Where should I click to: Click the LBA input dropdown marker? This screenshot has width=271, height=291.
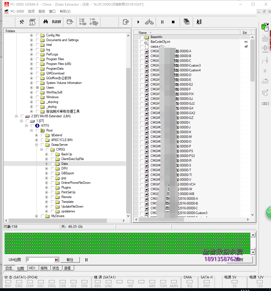(x=57, y=260)
